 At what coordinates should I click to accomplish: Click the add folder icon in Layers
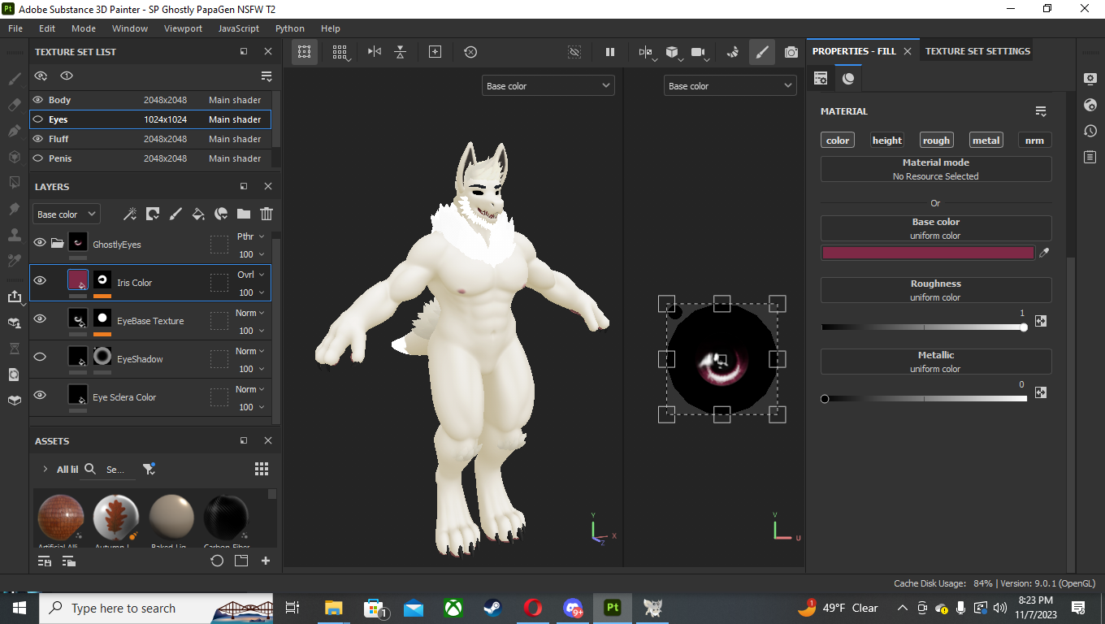pos(244,214)
